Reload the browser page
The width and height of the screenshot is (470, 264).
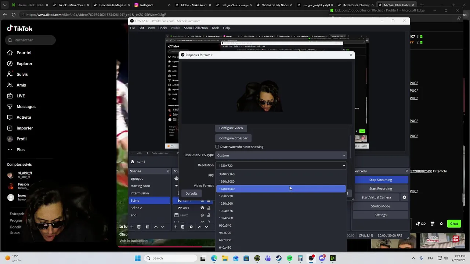pos(14,15)
